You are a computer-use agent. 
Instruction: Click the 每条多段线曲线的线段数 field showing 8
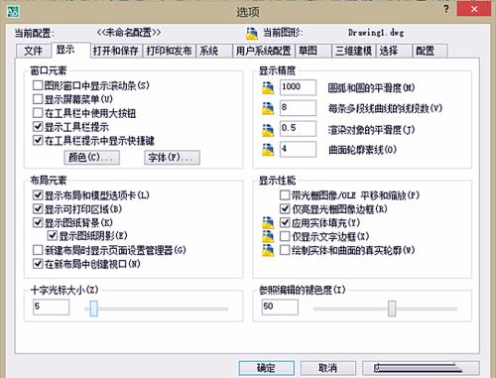298,108
